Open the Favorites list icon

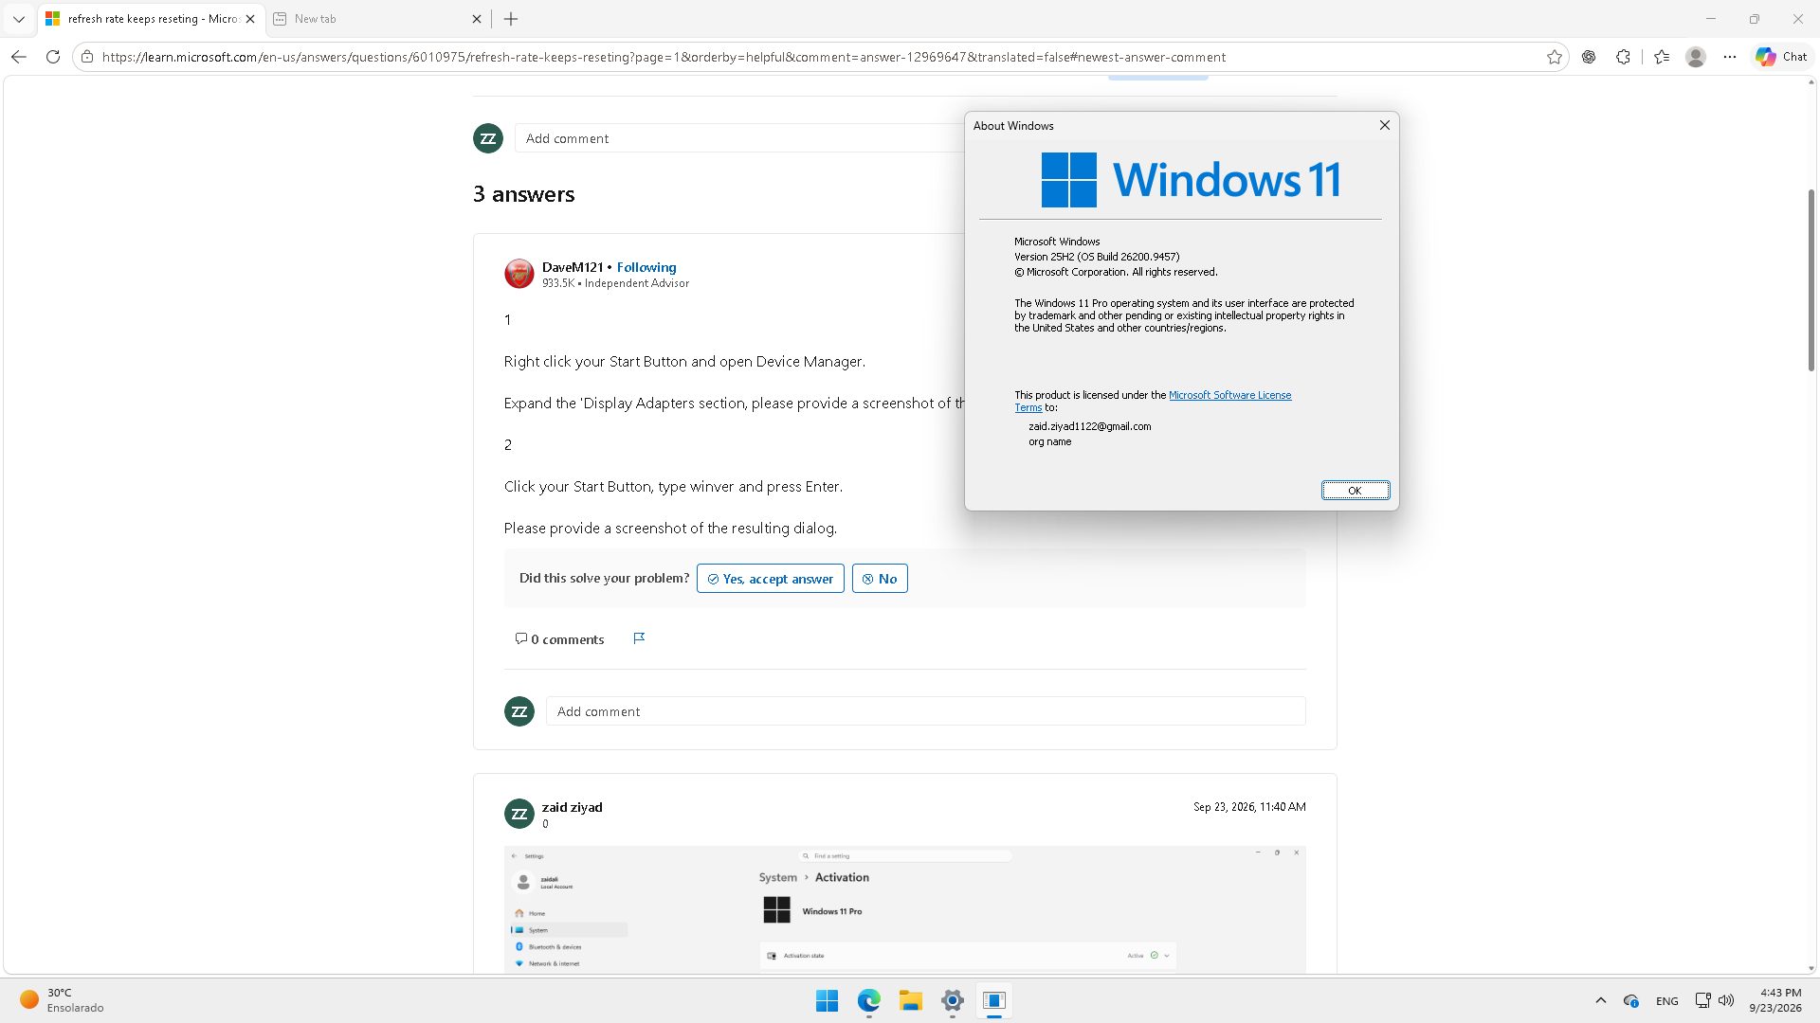pyautogui.click(x=1662, y=57)
